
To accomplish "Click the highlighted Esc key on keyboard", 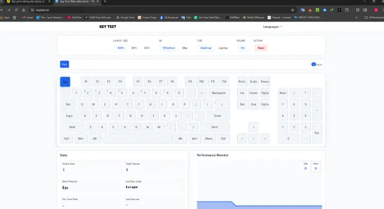I will coord(65,82).
